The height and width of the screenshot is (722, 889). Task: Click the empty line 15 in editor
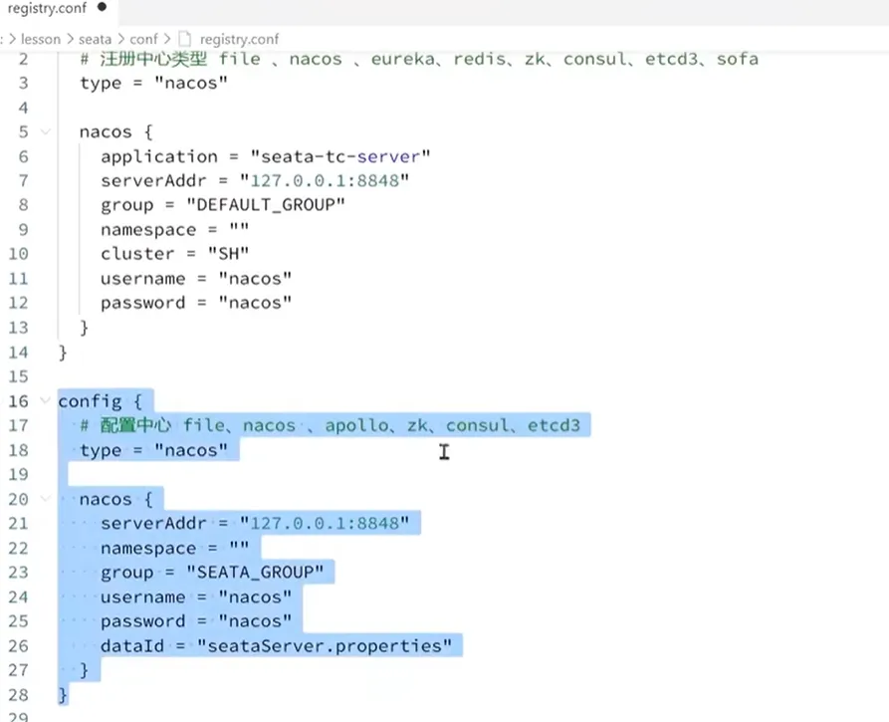(x=299, y=376)
